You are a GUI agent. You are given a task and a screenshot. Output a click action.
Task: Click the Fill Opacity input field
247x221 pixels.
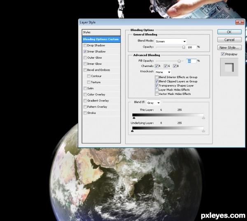point(191,61)
